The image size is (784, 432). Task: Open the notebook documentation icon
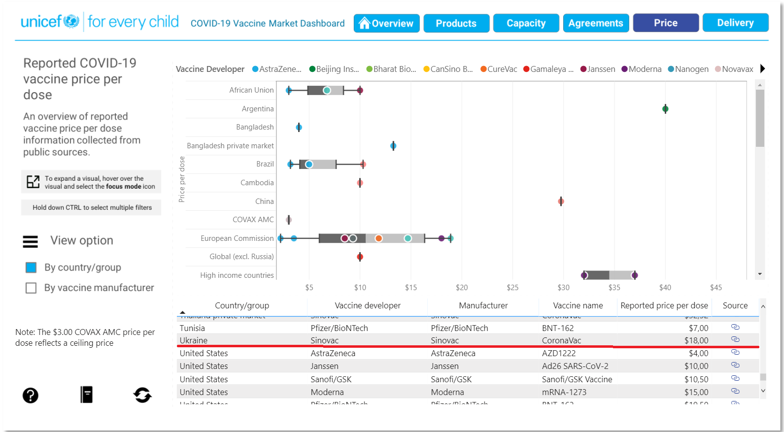[87, 395]
